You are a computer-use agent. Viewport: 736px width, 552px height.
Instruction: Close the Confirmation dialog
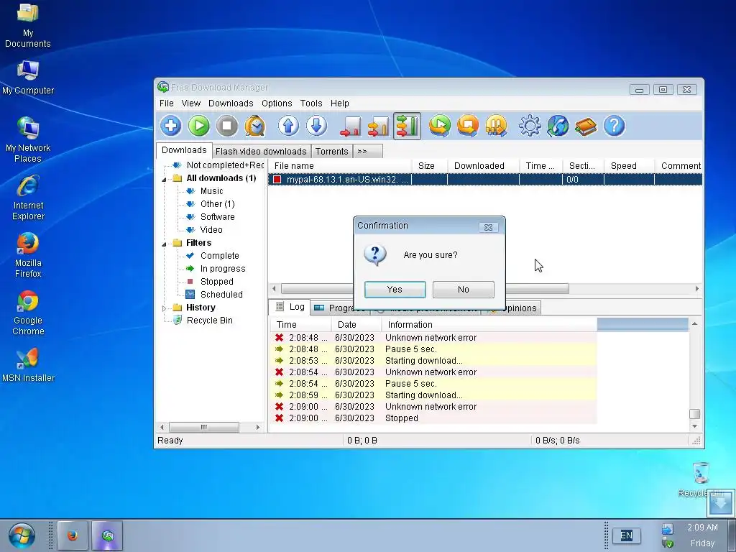[x=488, y=227]
